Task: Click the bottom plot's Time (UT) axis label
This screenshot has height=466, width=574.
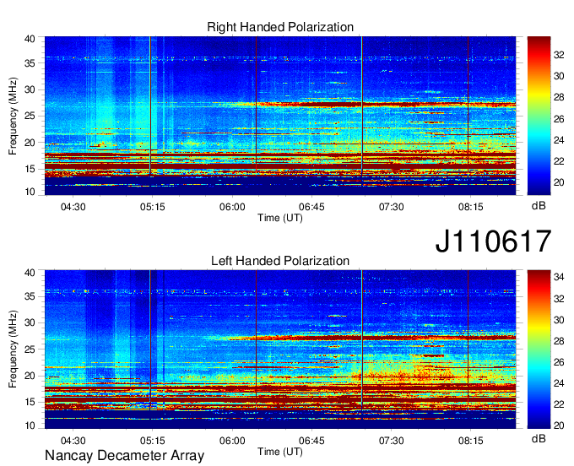Action: point(280,452)
